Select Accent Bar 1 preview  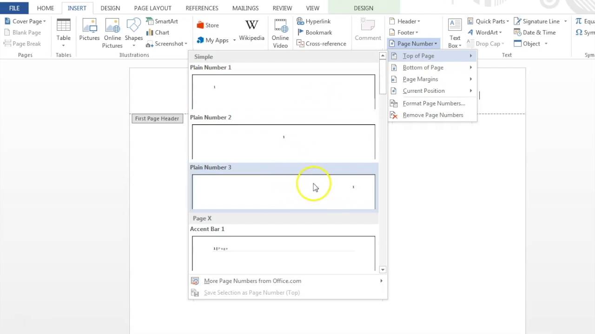tap(284, 254)
